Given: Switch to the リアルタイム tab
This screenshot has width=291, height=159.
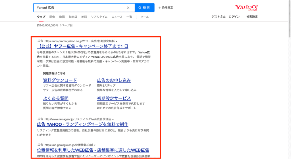Looking at the screenshot, I should coord(99,17).
